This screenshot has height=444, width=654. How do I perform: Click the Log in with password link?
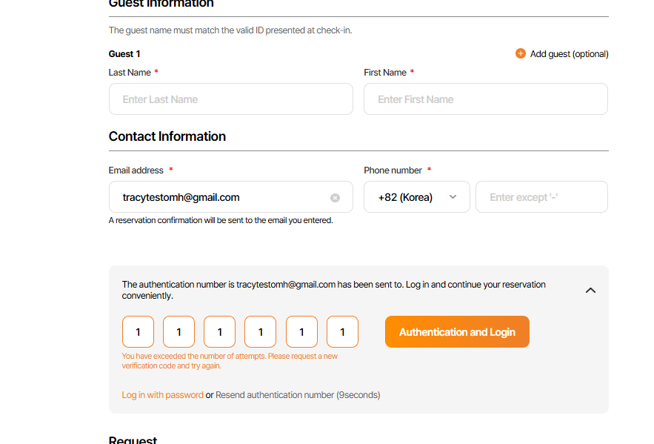pyautogui.click(x=162, y=395)
